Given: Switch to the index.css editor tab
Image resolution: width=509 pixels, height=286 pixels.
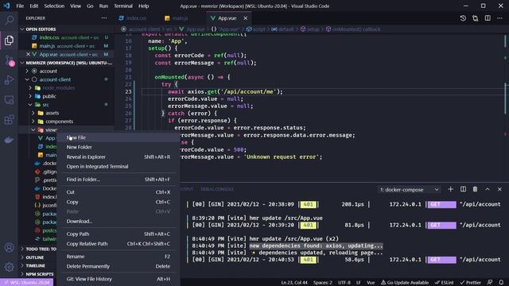Looking at the screenshot, I should [137, 18].
